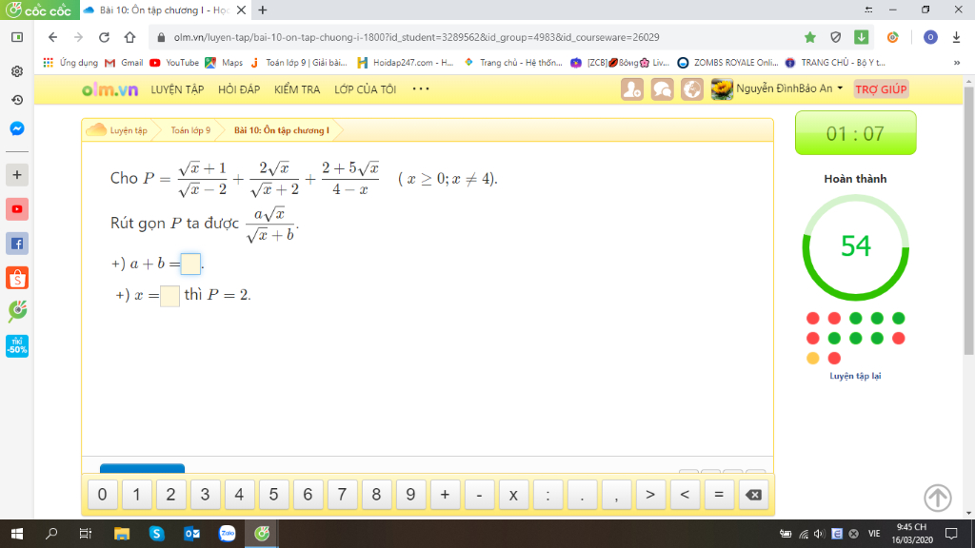Open a new browser tab
The image size is (975, 548).
[x=263, y=10]
